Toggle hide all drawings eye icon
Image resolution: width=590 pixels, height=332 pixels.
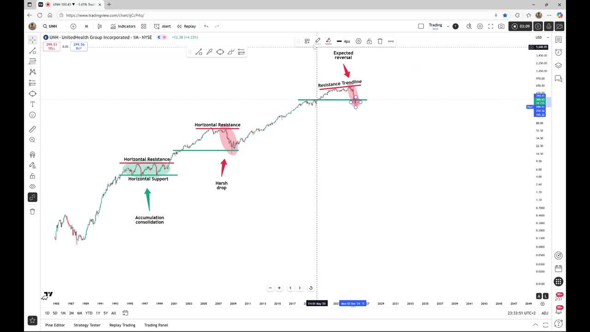point(32,187)
